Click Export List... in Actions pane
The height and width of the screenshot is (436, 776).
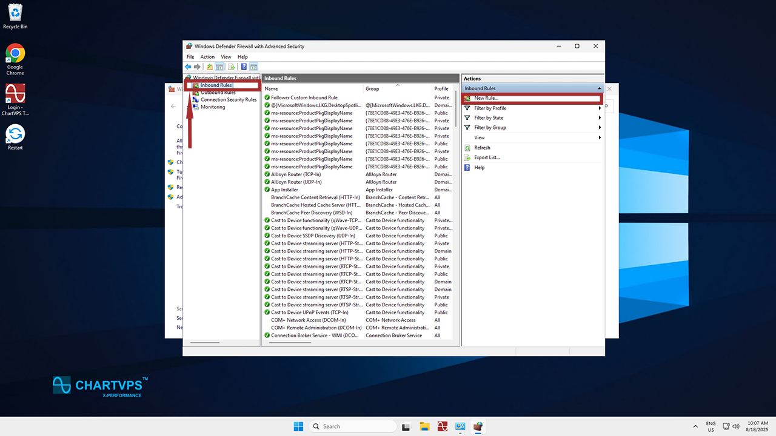click(487, 157)
